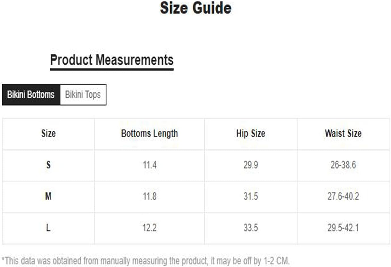Screen dimensions: 391x267
Task: Click size S row label
Action: (x=49, y=165)
